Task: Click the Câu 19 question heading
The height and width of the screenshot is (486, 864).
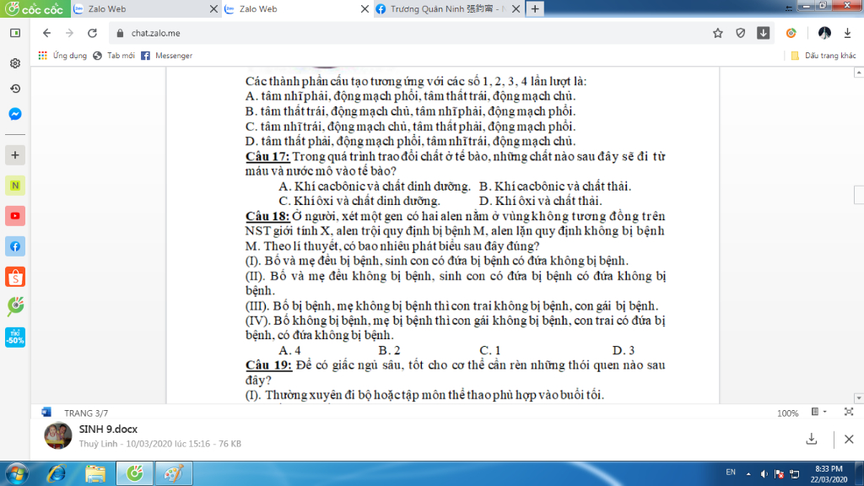Action: (268, 364)
